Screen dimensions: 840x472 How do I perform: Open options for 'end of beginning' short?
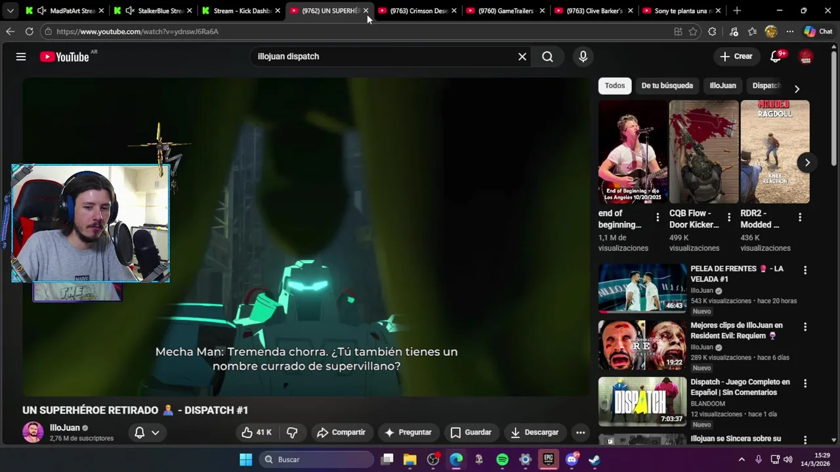tap(658, 217)
